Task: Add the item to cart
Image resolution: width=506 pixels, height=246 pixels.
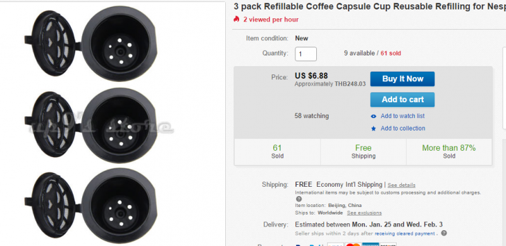Action: [x=402, y=100]
